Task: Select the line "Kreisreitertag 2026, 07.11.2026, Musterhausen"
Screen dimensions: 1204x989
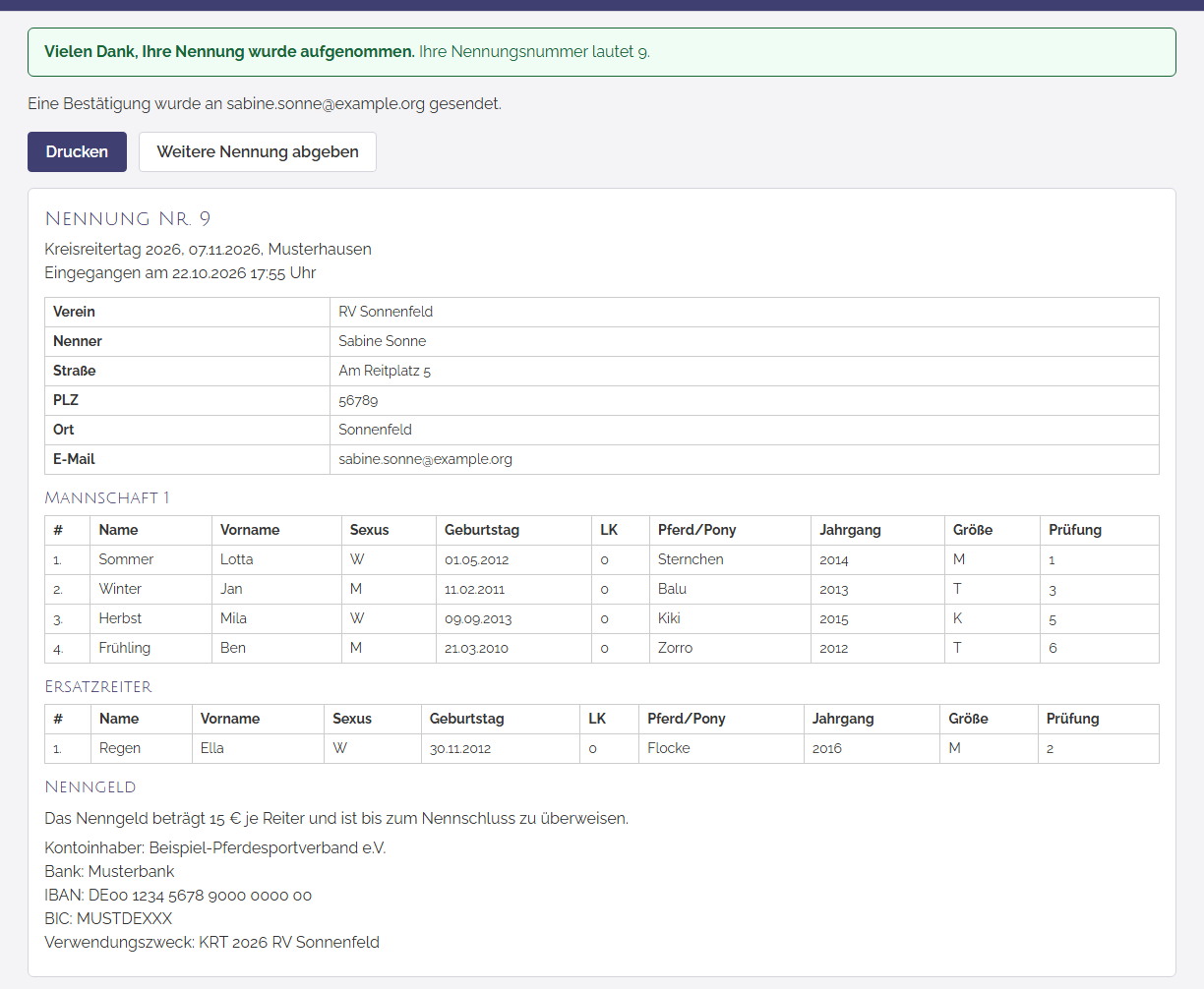Action: pyautogui.click(x=208, y=249)
